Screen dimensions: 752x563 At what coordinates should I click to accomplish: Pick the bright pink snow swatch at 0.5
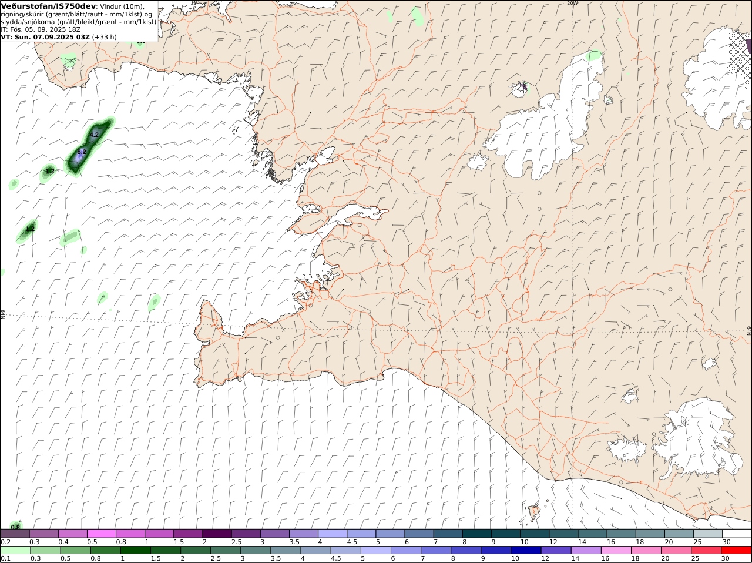tap(102, 534)
